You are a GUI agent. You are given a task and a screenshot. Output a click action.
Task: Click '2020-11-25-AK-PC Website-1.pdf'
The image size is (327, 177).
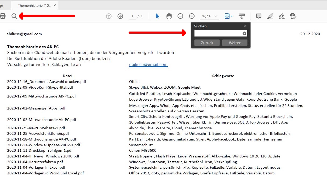click(36, 128)
